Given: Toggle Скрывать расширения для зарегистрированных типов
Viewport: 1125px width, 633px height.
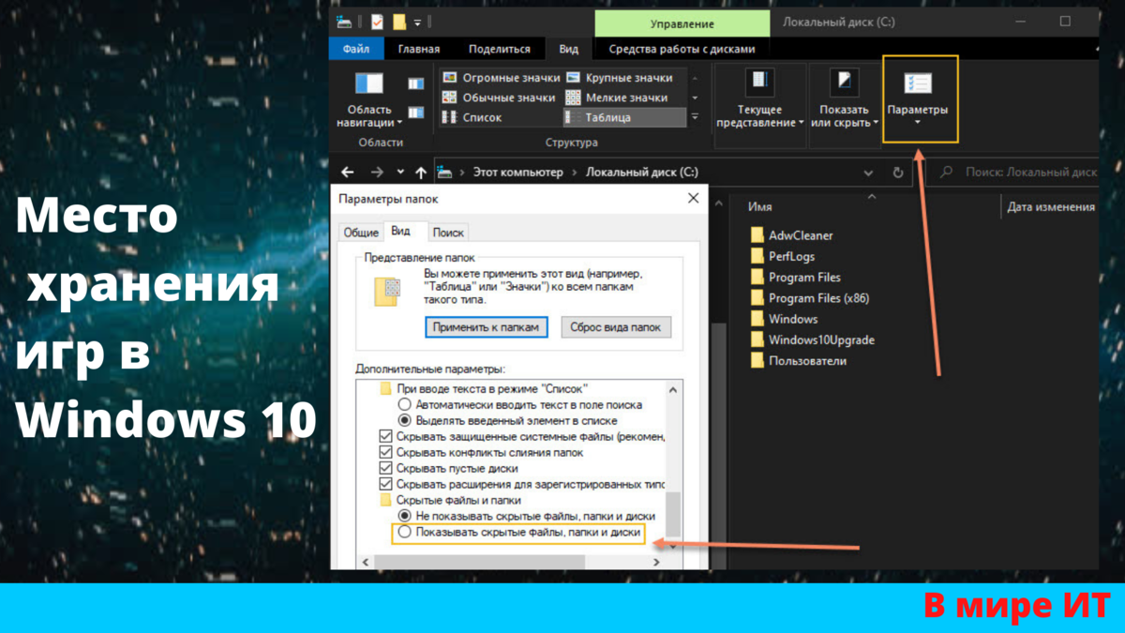Looking at the screenshot, I should pyautogui.click(x=385, y=485).
